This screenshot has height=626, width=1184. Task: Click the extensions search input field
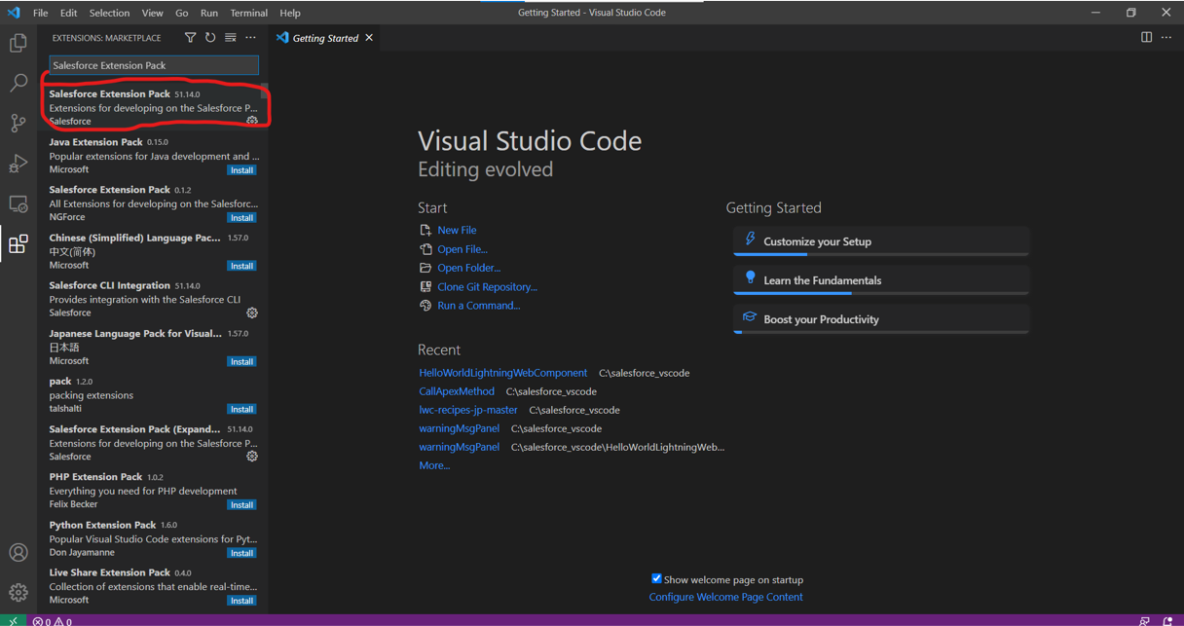[x=154, y=65]
